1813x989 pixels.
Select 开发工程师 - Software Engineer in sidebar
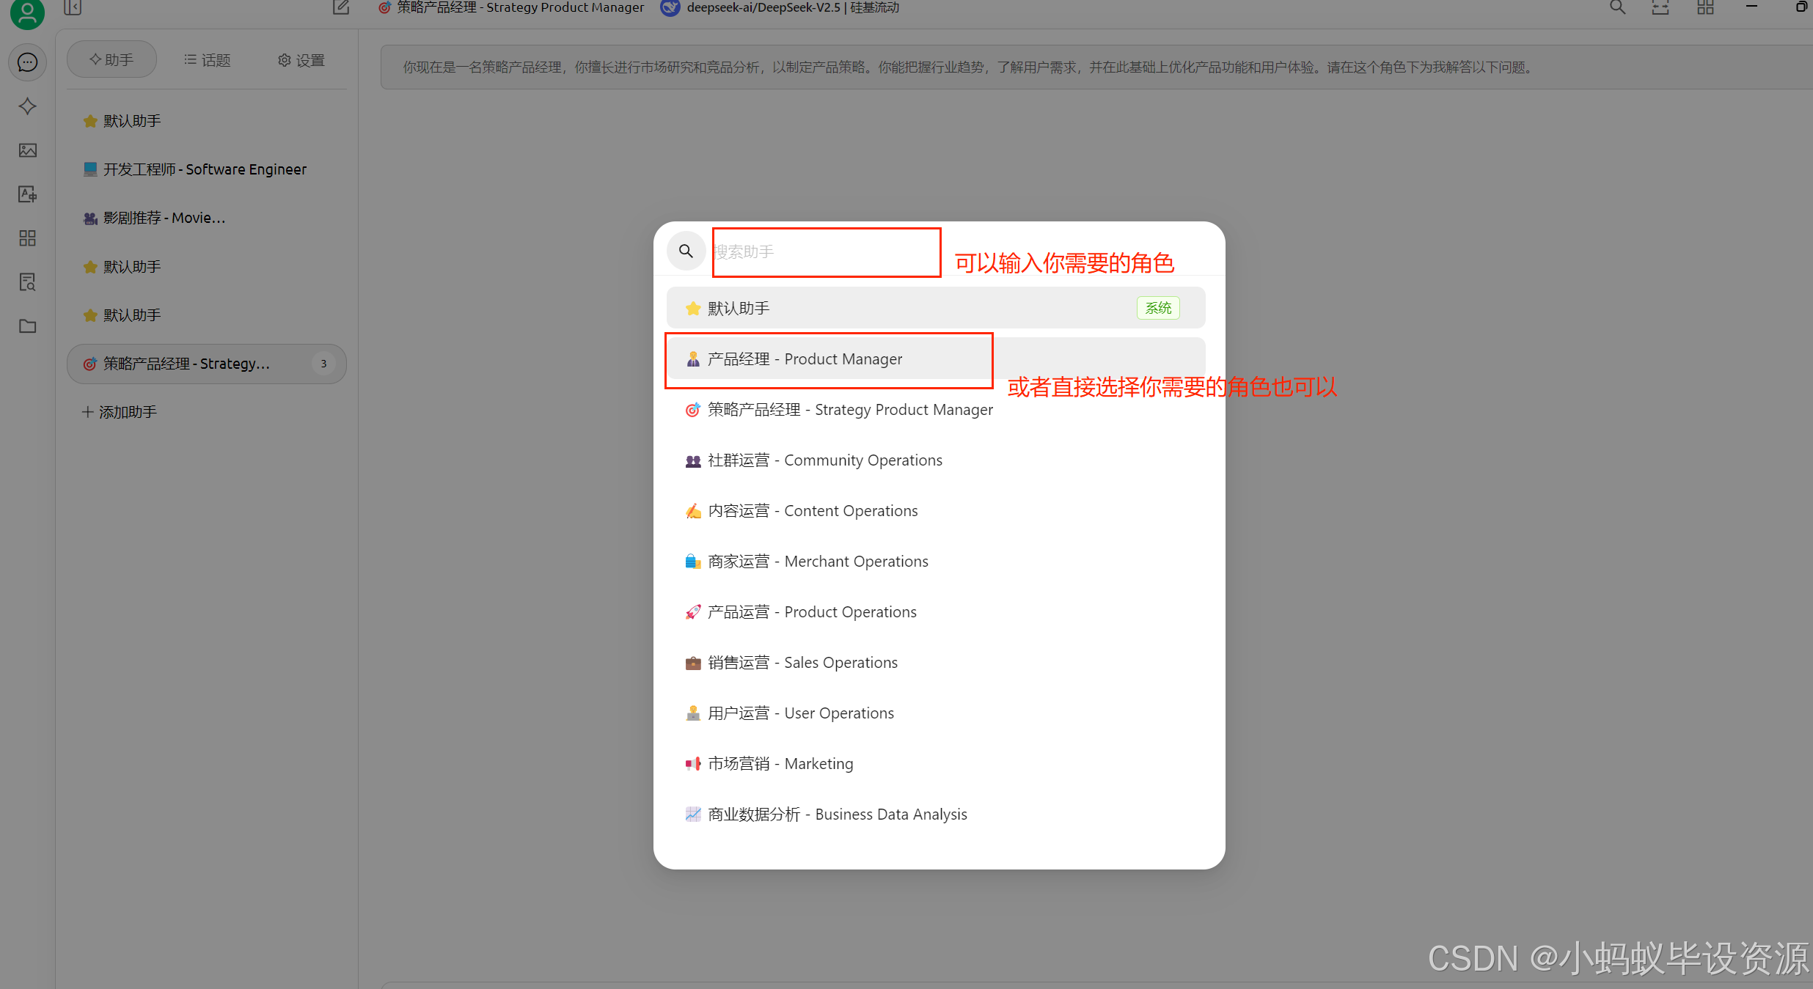(x=204, y=169)
